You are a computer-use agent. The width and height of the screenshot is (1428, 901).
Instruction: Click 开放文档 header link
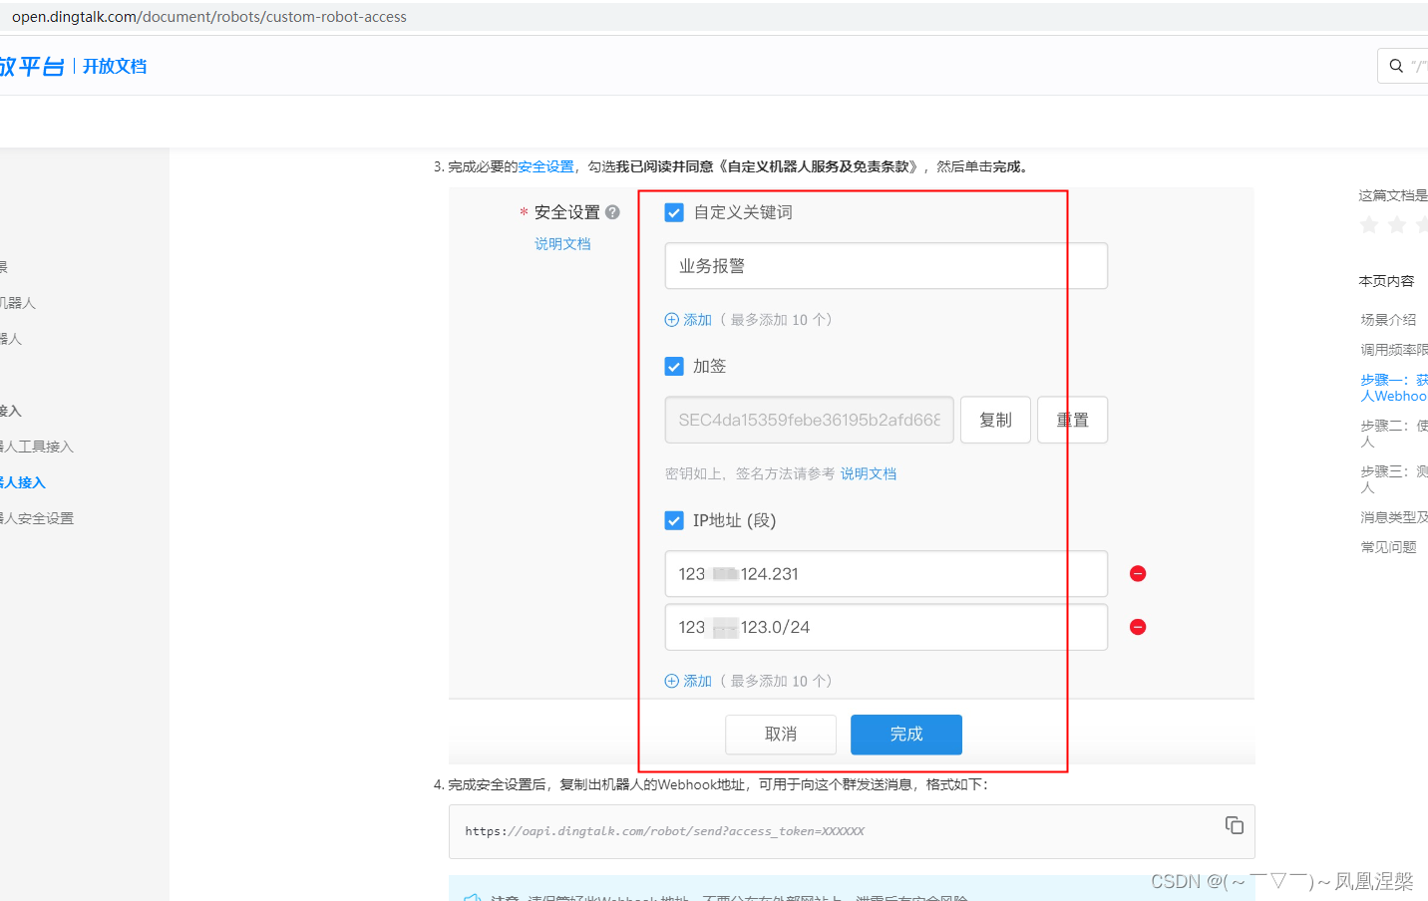click(115, 66)
